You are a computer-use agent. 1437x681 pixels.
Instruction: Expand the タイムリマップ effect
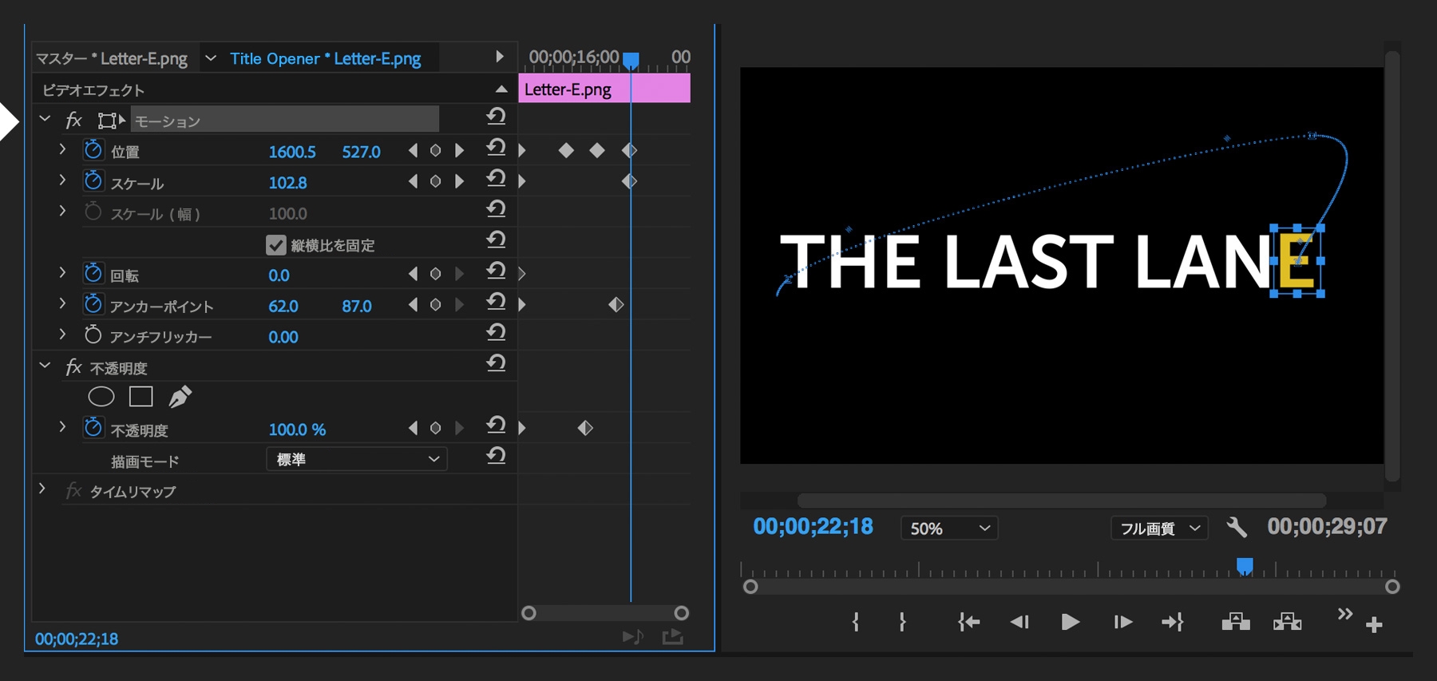click(x=42, y=489)
